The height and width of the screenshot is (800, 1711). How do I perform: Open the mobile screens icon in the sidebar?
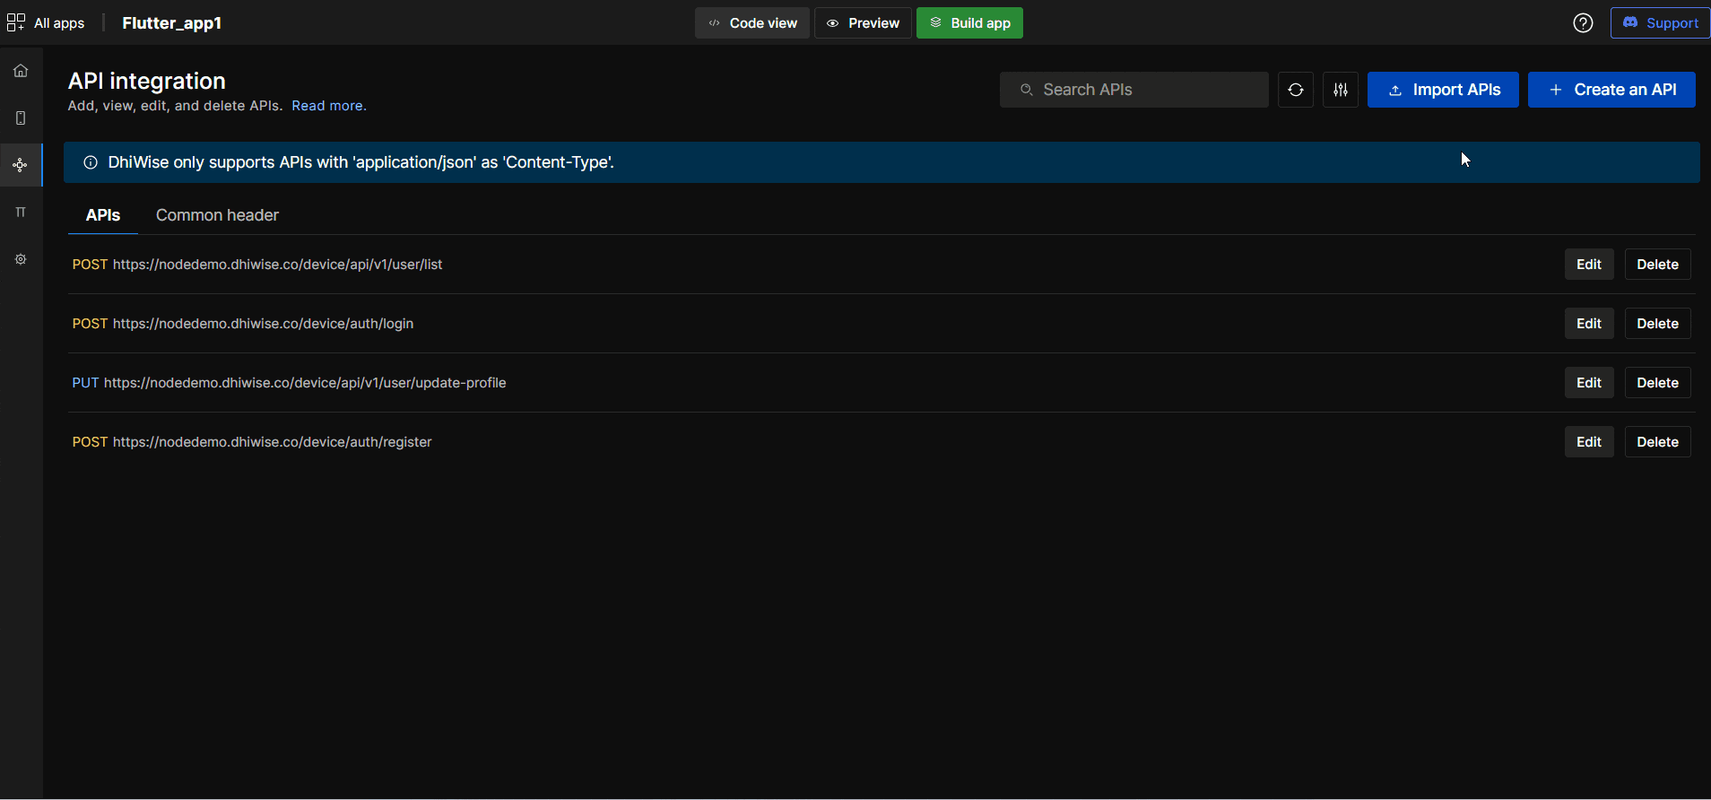click(21, 118)
